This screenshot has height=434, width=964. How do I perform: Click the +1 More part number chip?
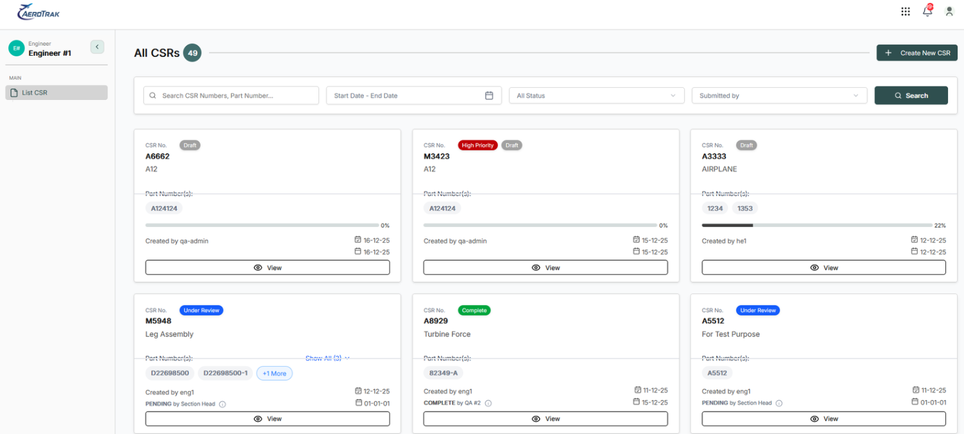275,373
